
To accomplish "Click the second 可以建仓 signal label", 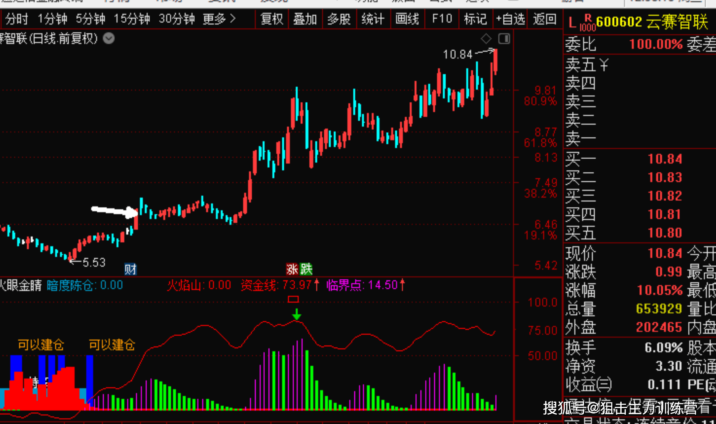I will (x=112, y=345).
